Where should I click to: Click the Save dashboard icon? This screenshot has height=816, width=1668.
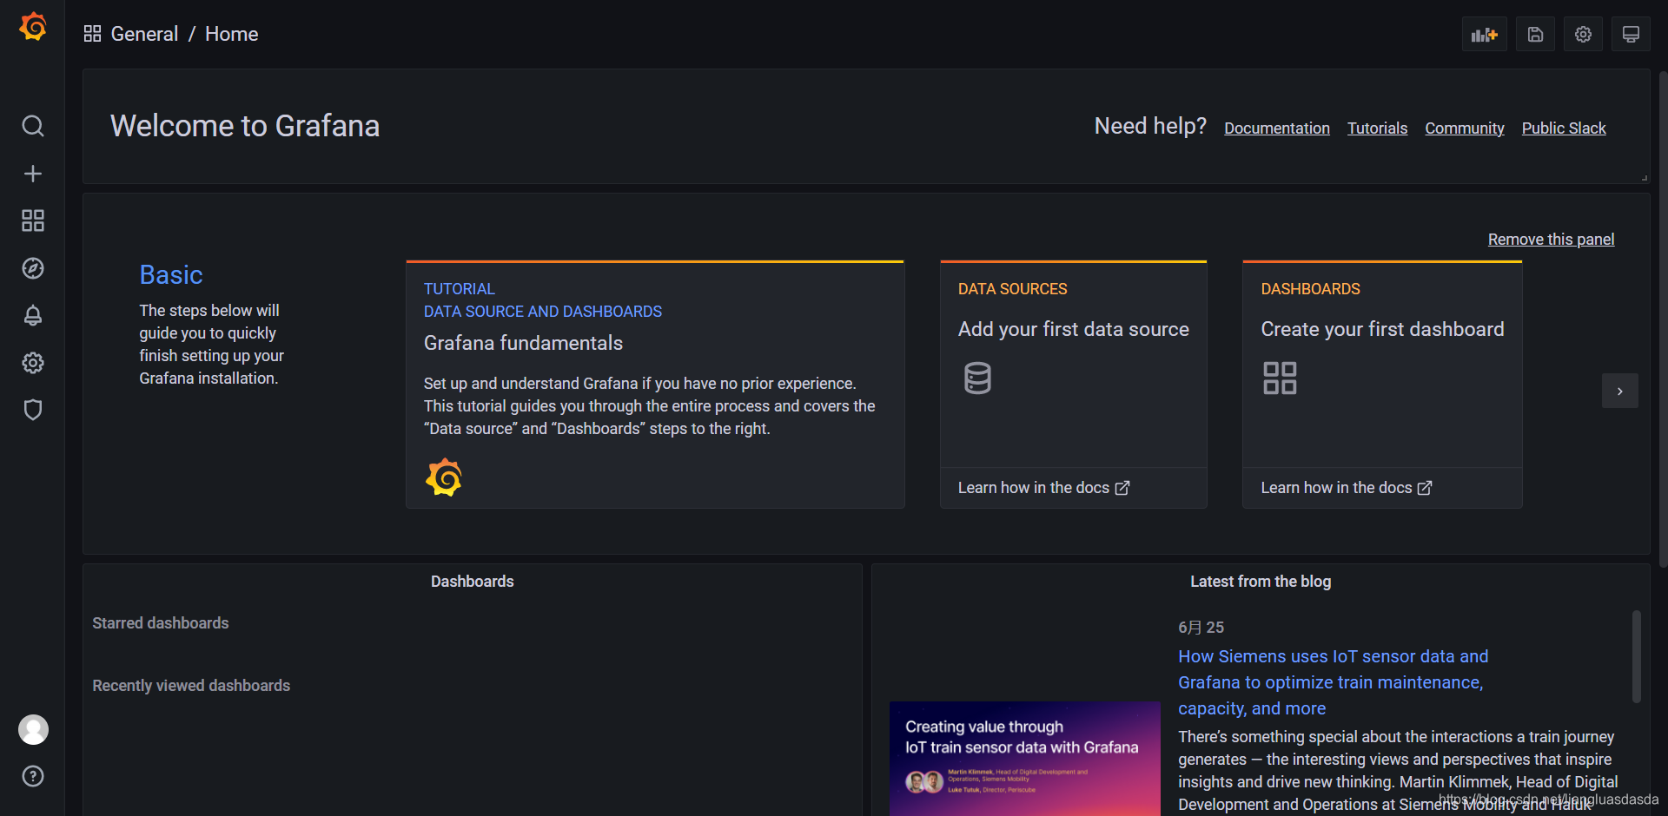(1535, 34)
